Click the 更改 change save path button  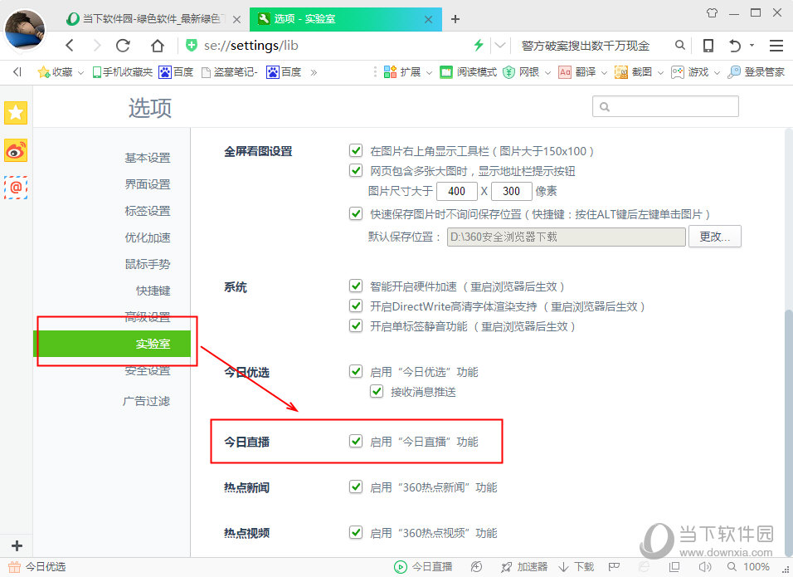tap(714, 236)
